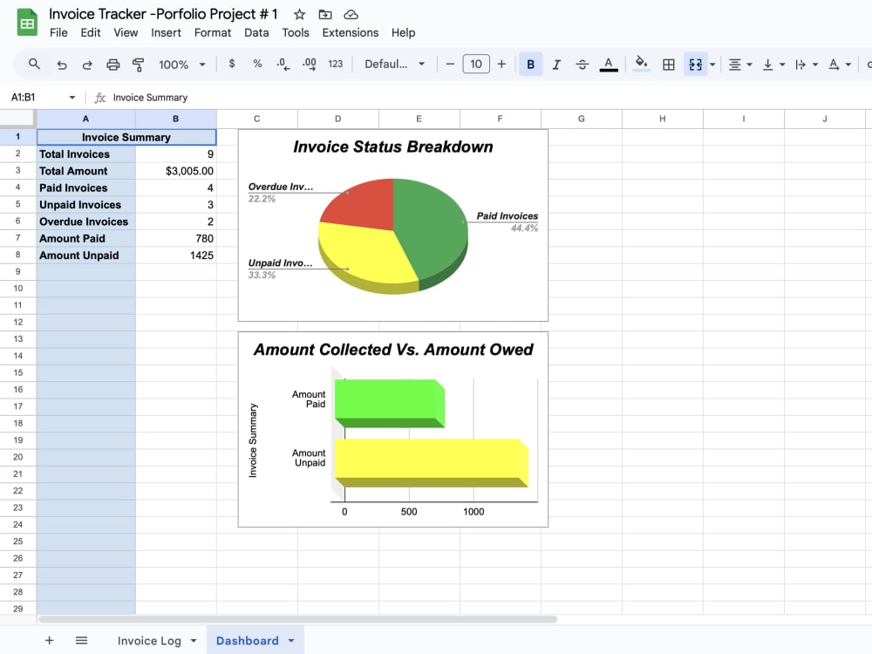Open the all sheets list icon
This screenshot has width=872, height=654.
coord(81,641)
